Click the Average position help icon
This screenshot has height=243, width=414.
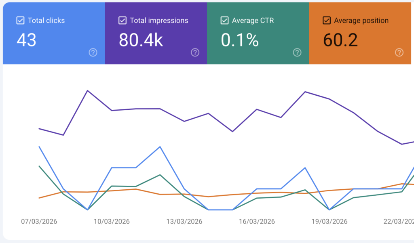(399, 52)
